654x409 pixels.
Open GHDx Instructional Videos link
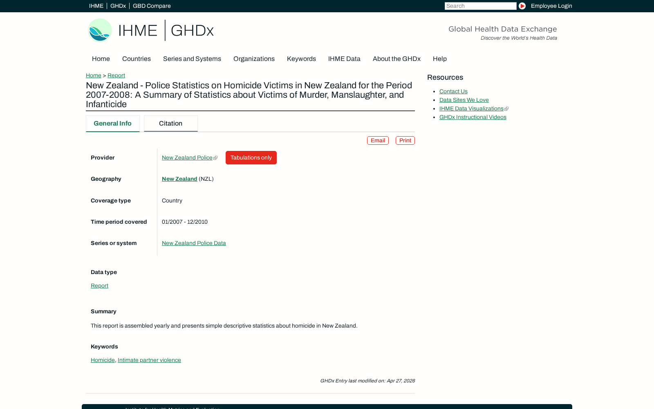coord(473,117)
